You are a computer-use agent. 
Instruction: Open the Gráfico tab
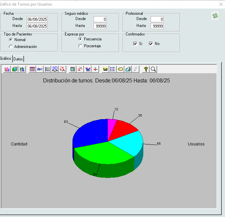tap(6, 58)
